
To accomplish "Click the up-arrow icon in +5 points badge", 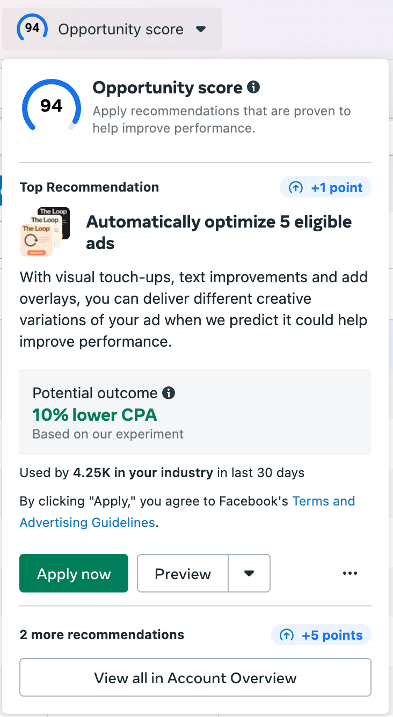I will point(287,635).
